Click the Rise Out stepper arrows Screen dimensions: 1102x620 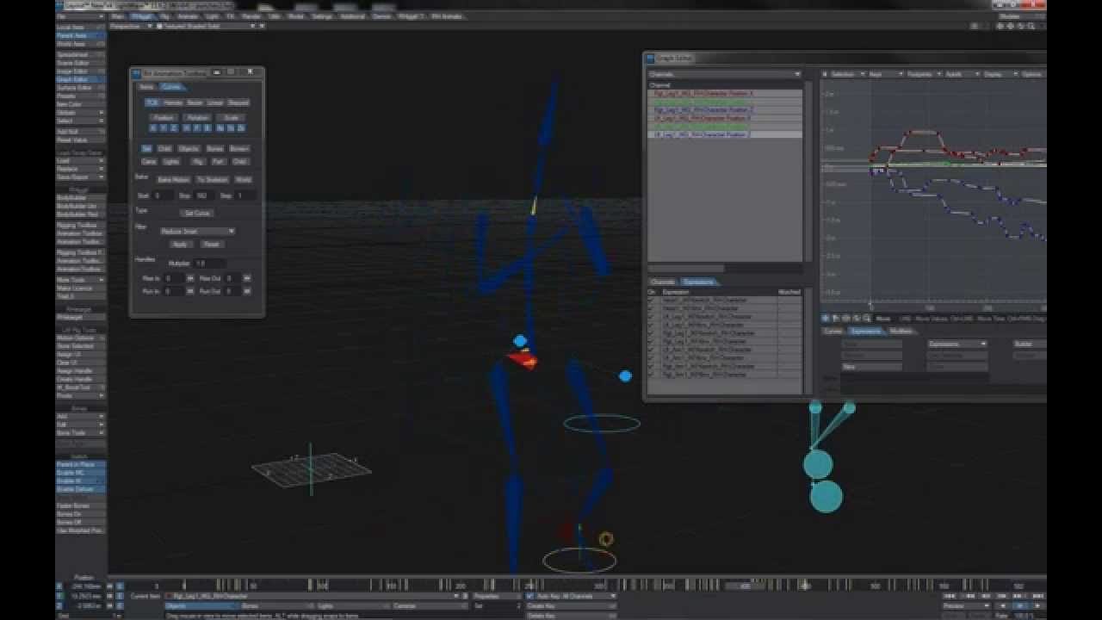pos(247,278)
